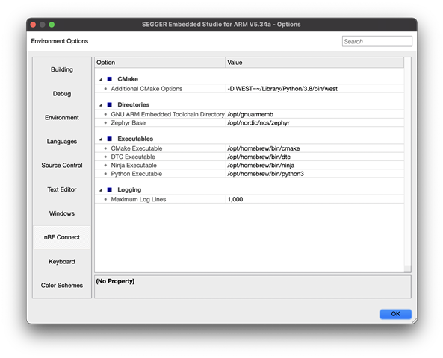
Task: Open the Color Schemes options category
Action: pyautogui.click(x=62, y=285)
